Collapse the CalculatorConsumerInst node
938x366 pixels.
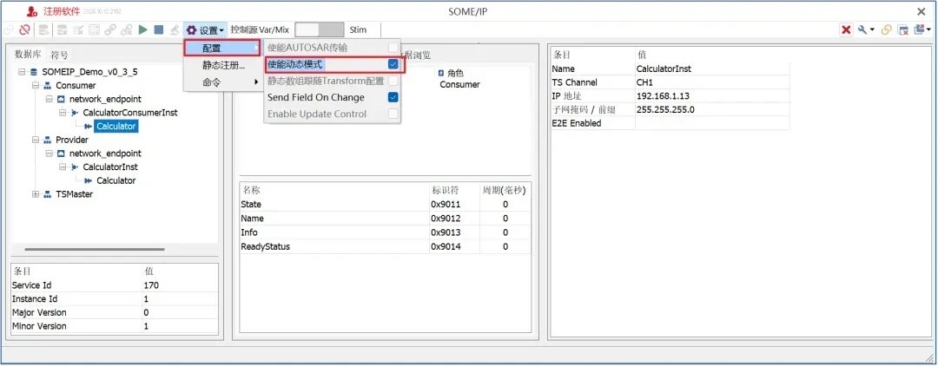(63, 113)
